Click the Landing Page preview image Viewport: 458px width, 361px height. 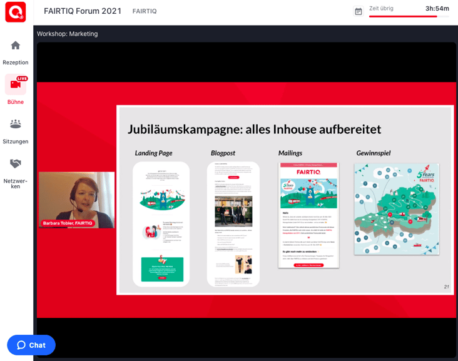[161, 225]
